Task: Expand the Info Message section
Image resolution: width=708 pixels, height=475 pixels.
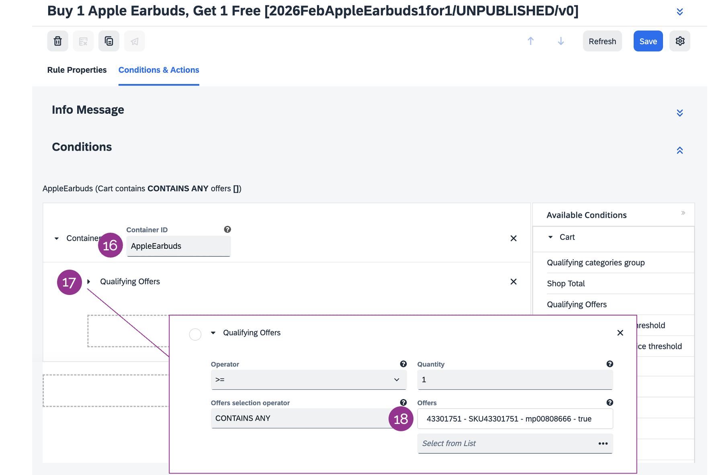Action: (x=679, y=113)
